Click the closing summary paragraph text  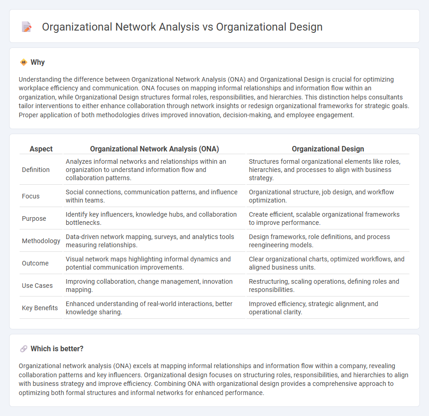point(213,379)
